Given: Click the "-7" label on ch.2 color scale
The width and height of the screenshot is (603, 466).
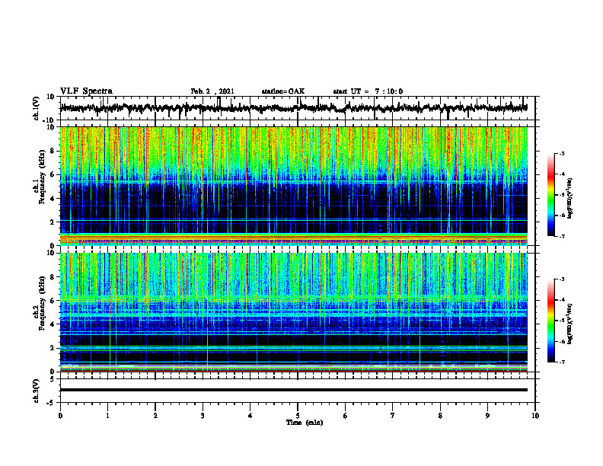Looking at the screenshot, I should point(562,362).
